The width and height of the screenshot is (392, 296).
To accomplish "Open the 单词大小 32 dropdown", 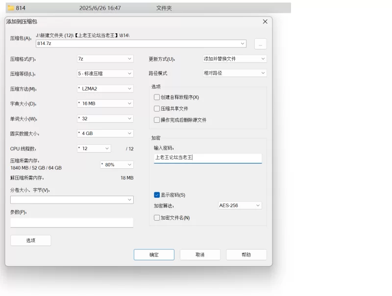I will pos(105,118).
